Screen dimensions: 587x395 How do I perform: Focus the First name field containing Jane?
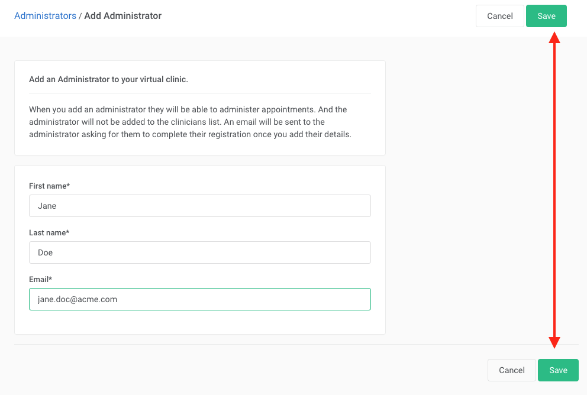coord(200,206)
